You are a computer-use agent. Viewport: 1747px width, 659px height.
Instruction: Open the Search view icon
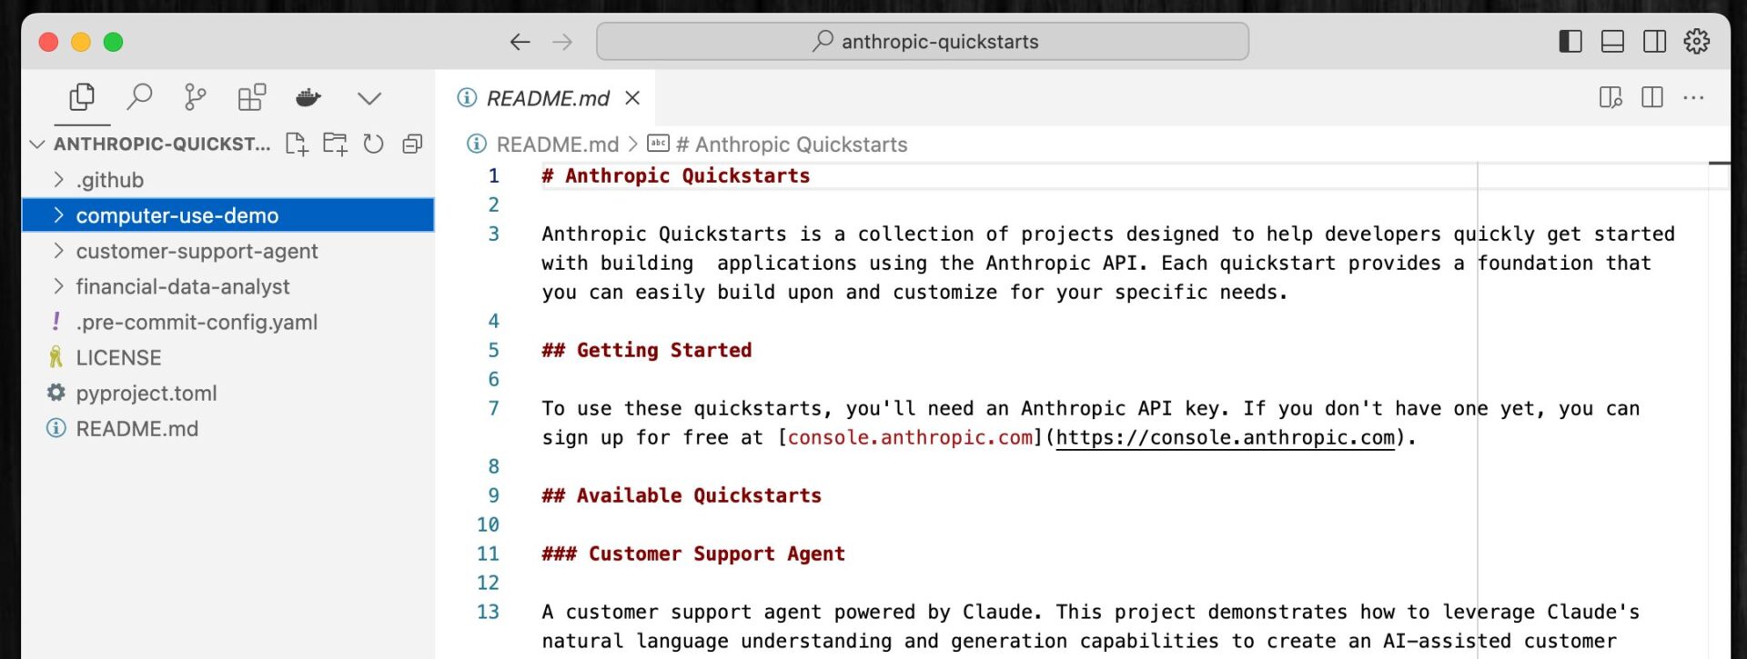[x=139, y=96]
